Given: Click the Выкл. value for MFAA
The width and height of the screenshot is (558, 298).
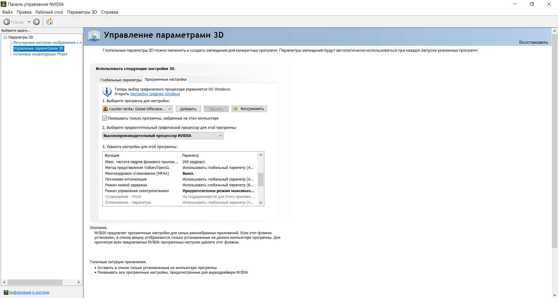Looking at the screenshot, I should (x=188, y=174).
